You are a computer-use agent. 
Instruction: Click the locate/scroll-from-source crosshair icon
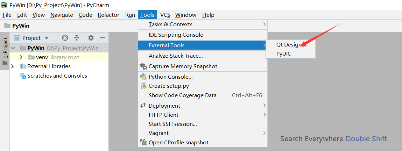click(65, 38)
